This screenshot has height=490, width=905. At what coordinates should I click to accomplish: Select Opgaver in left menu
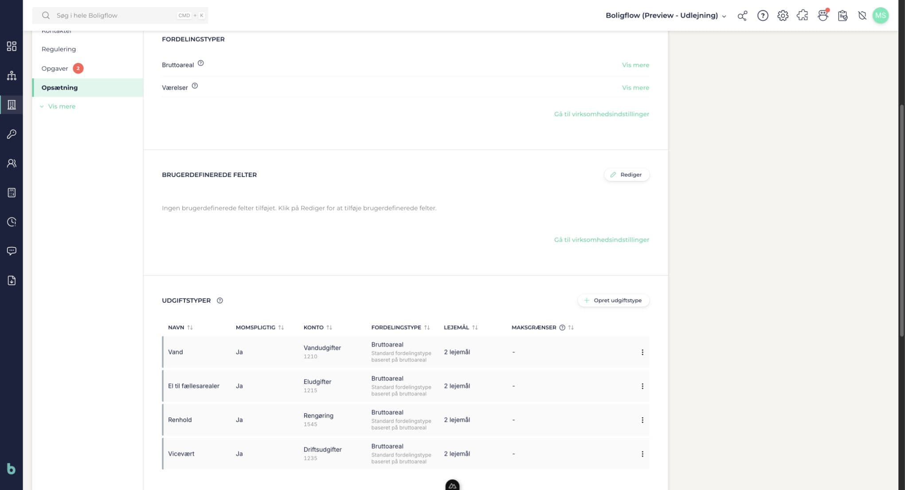(x=55, y=68)
